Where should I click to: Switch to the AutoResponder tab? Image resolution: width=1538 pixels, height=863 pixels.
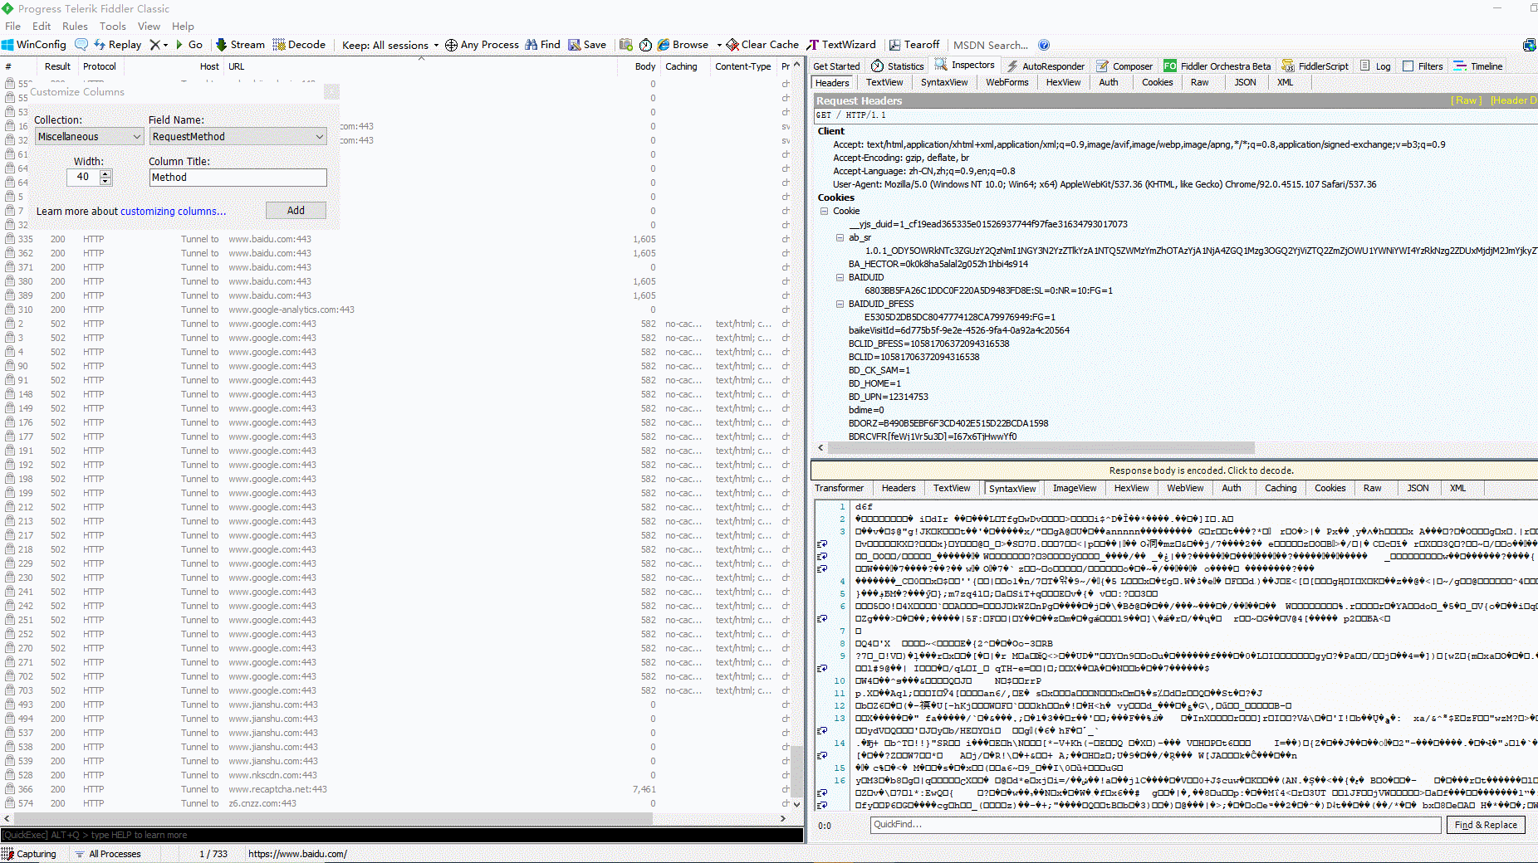click(1046, 66)
